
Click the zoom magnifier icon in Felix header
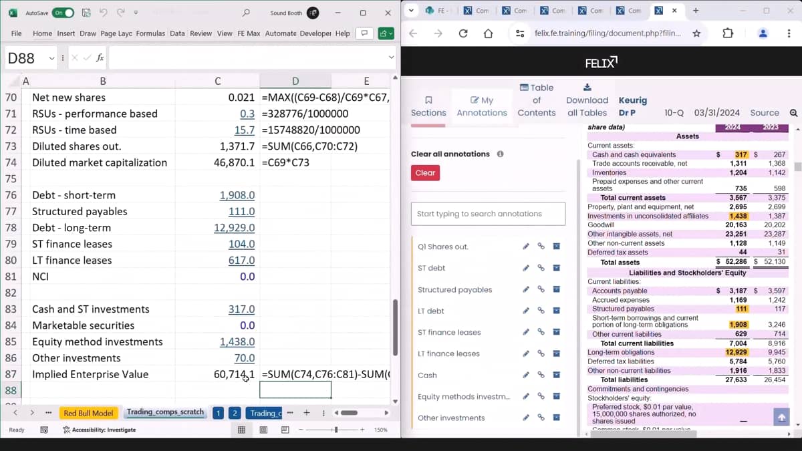793,113
